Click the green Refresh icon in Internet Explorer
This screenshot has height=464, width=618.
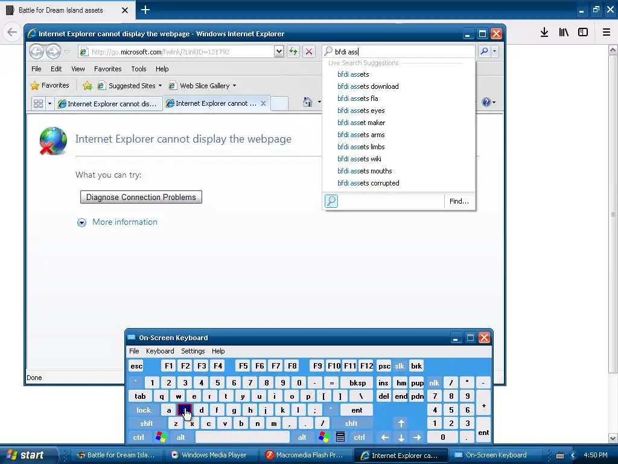pyautogui.click(x=293, y=51)
